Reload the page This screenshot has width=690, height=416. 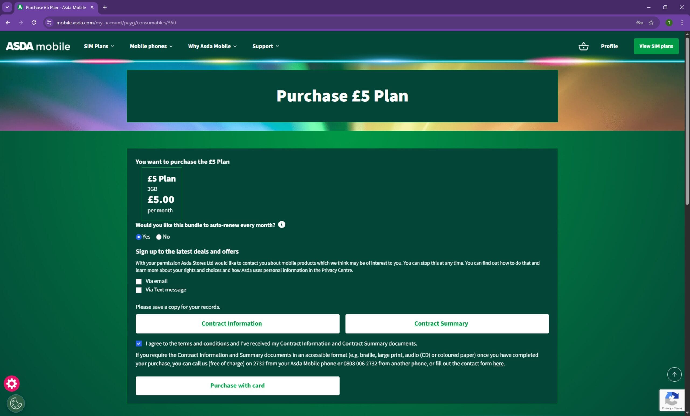tap(34, 23)
